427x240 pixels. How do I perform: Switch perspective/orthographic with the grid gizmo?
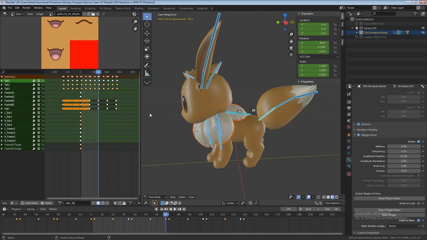tap(291, 55)
